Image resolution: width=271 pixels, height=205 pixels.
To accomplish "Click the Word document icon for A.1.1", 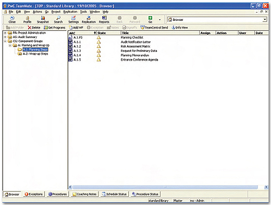I will pos(70,42).
